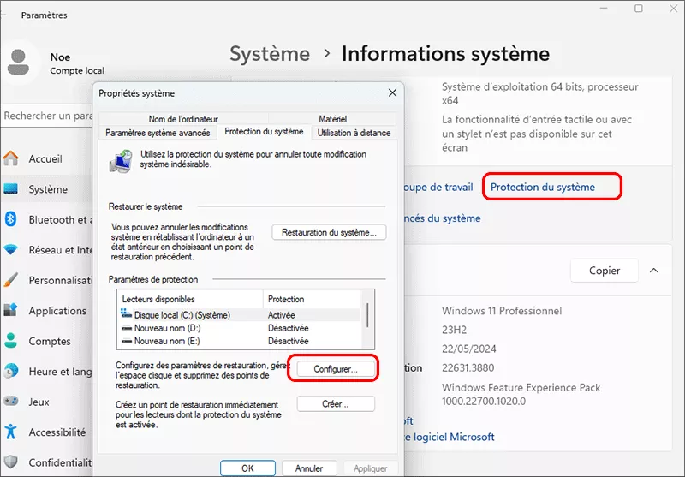This screenshot has width=685, height=477.
Task: Click the Créer restore point button
Action: click(x=336, y=404)
